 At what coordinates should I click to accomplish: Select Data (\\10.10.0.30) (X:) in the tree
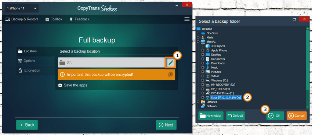[x=226, y=98]
